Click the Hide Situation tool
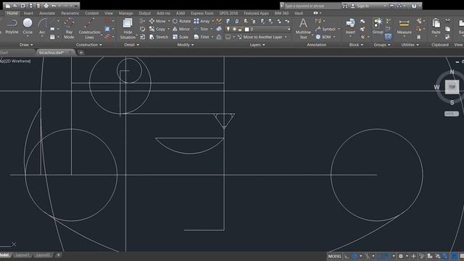 (128, 29)
